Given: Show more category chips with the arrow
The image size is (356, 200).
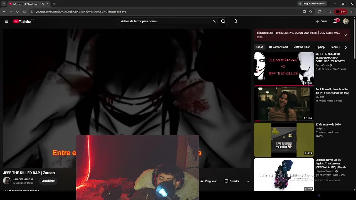Looking at the screenshot, I should pyautogui.click(x=346, y=47).
